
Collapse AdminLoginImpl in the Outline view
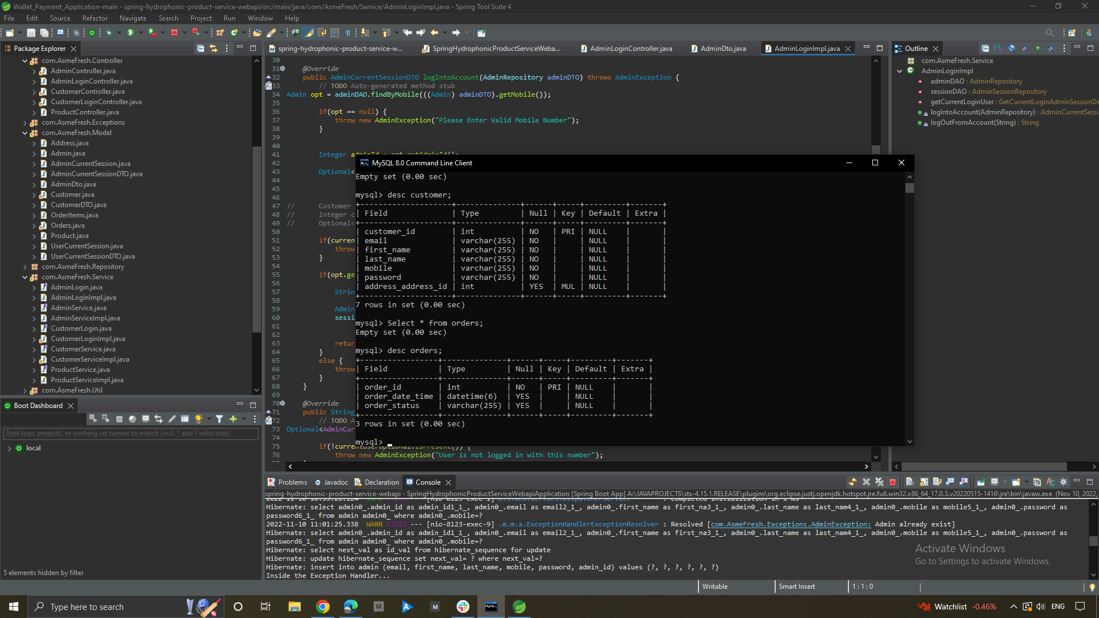pyautogui.click(x=900, y=70)
